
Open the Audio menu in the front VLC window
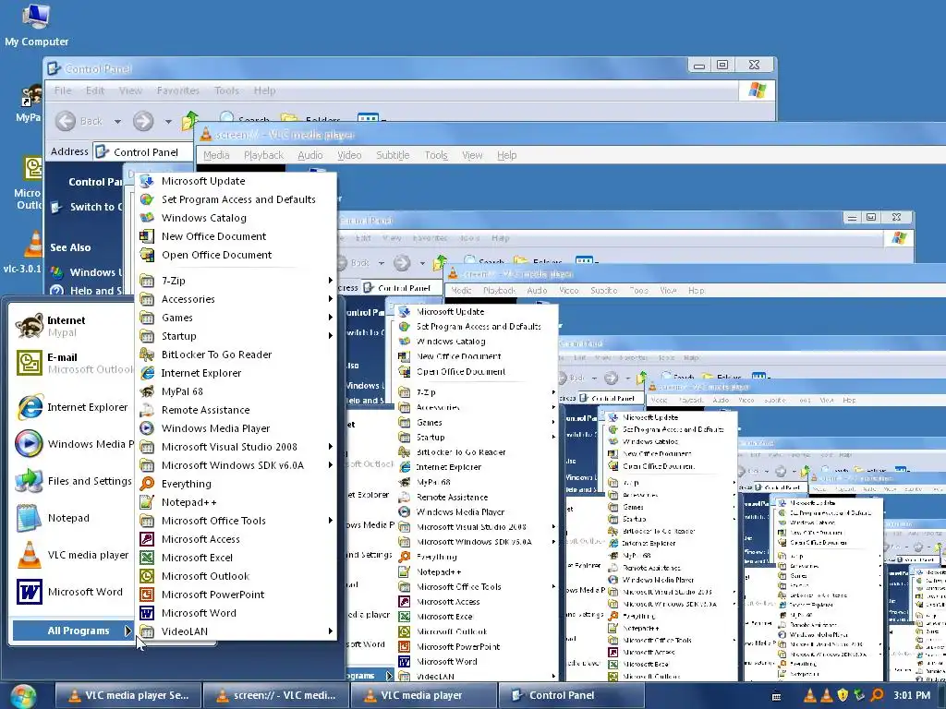pyautogui.click(x=310, y=155)
